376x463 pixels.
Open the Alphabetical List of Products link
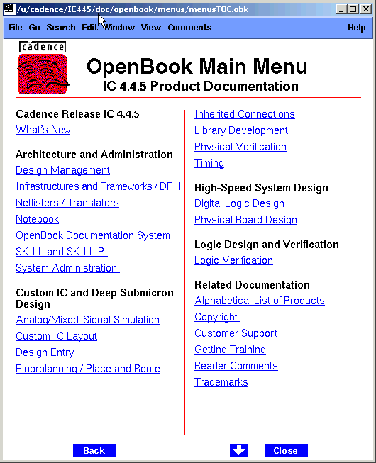click(x=260, y=301)
